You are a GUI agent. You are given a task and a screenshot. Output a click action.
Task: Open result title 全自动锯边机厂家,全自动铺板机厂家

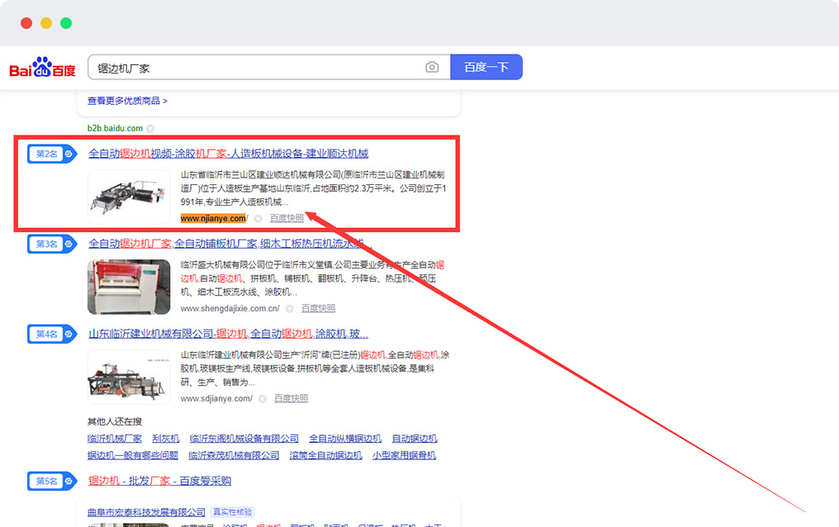(229, 244)
